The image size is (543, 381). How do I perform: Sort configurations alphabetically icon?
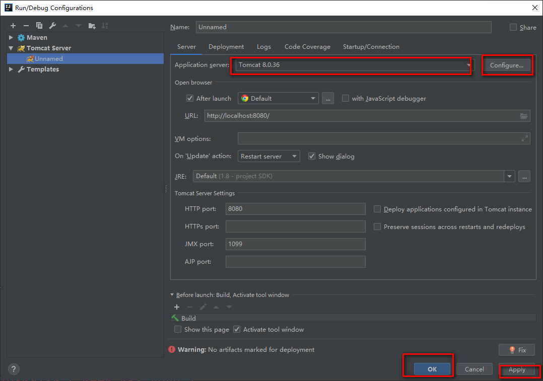pos(105,26)
